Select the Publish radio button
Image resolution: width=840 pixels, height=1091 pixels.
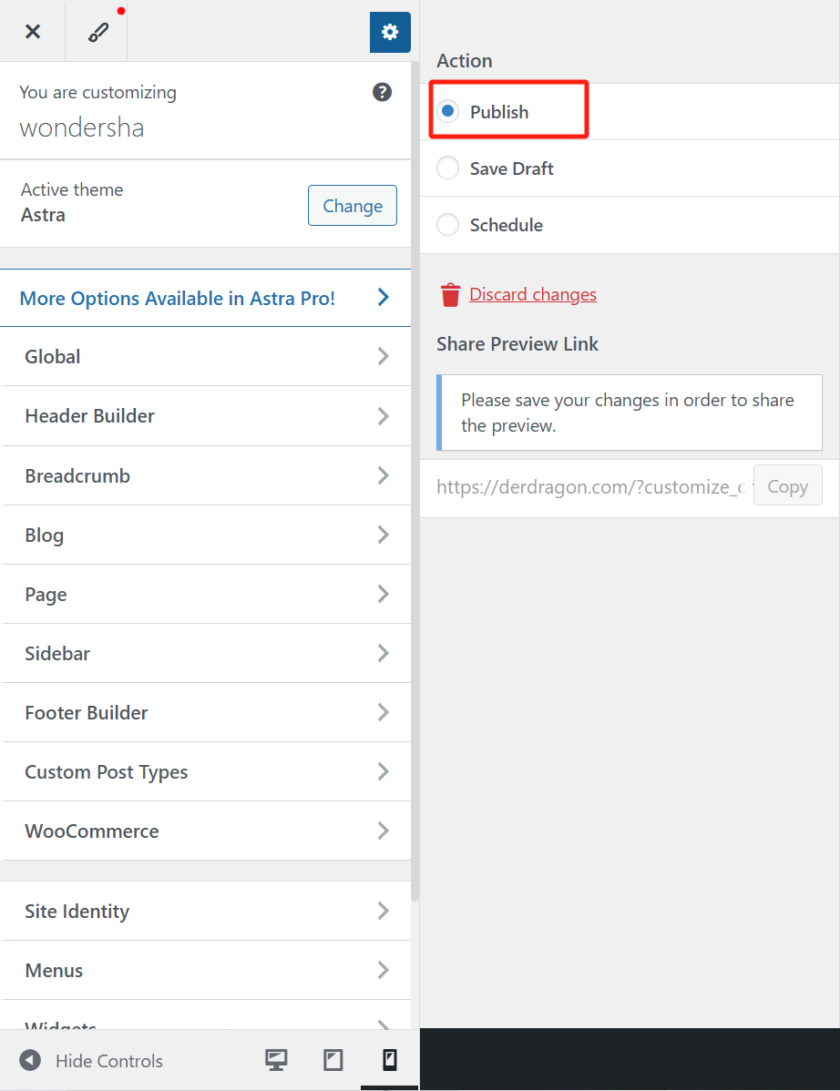(x=448, y=112)
